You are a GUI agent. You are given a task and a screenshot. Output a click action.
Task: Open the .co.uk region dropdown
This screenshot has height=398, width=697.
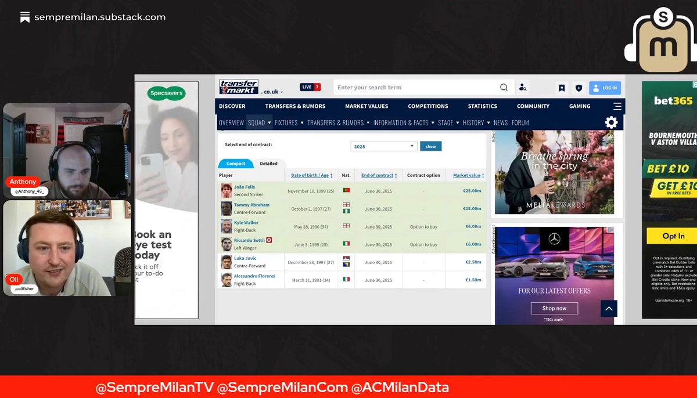click(x=272, y=92)
